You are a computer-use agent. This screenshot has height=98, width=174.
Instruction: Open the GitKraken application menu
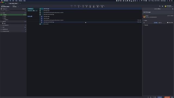[x=6, y=1]
